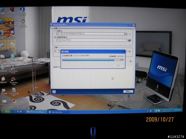
Task: Open the AP1900 HD desktop shortcut
Action: pyautogui.click(x=14, y=92)
